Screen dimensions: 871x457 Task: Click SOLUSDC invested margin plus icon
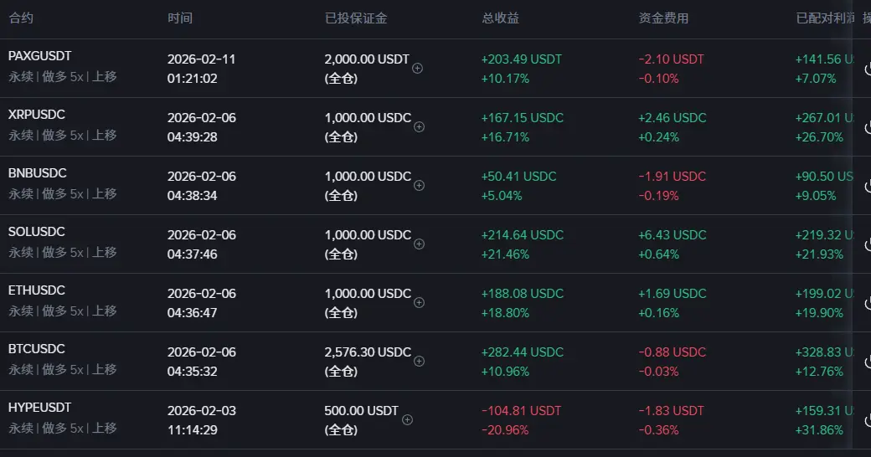click(x=420, y=244)
